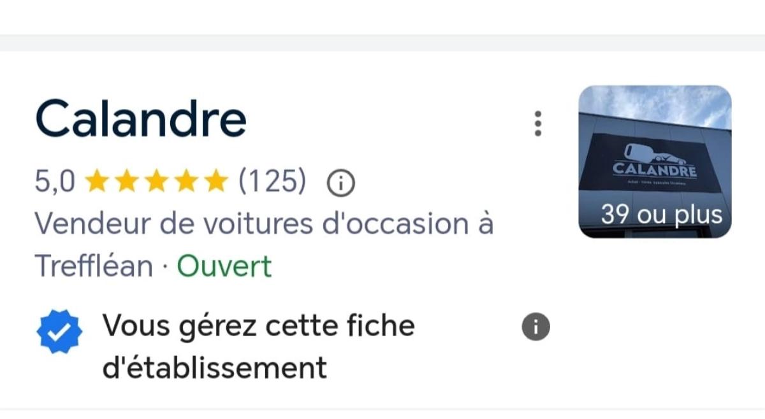Viewport: 765px width, 419px height.
Task: Click the "Calandre" business name heading
Action: coord(141,118)
